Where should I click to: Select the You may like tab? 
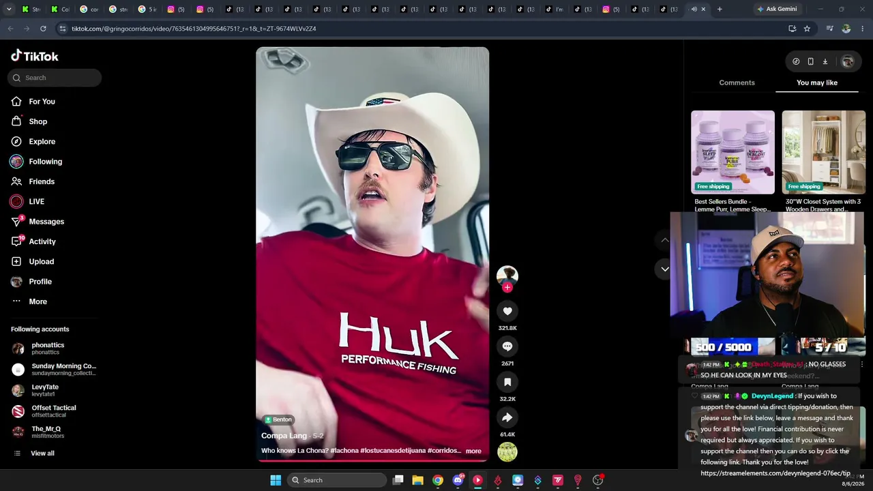(817, 83)
